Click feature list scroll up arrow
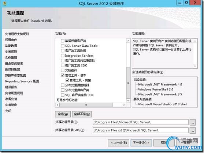Viewport: 204px width, 153px height. coord(128,41)
